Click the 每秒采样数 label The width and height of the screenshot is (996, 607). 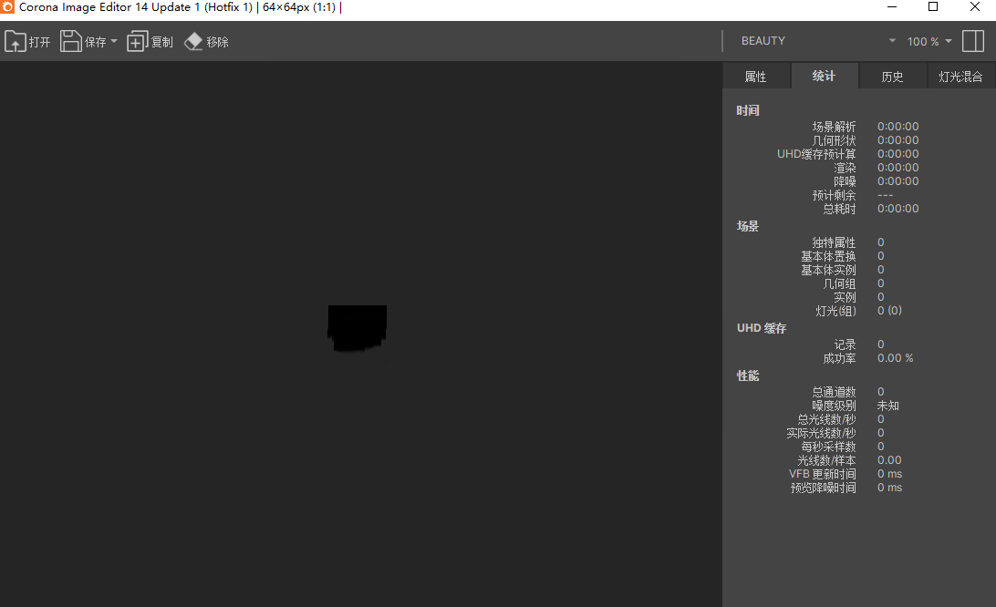828,447
